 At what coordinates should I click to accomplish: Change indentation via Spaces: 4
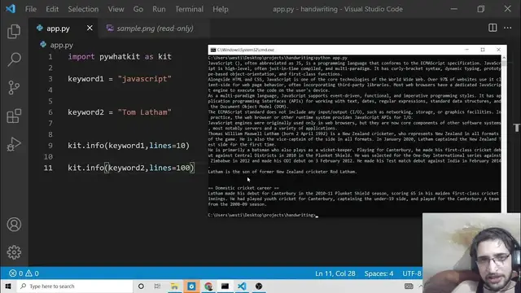[379, 273]
